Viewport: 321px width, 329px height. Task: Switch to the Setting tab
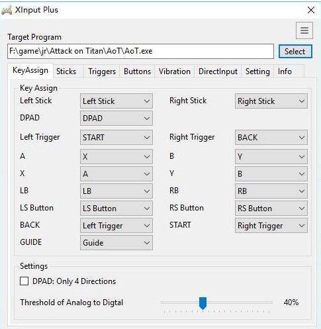(257, 71)
